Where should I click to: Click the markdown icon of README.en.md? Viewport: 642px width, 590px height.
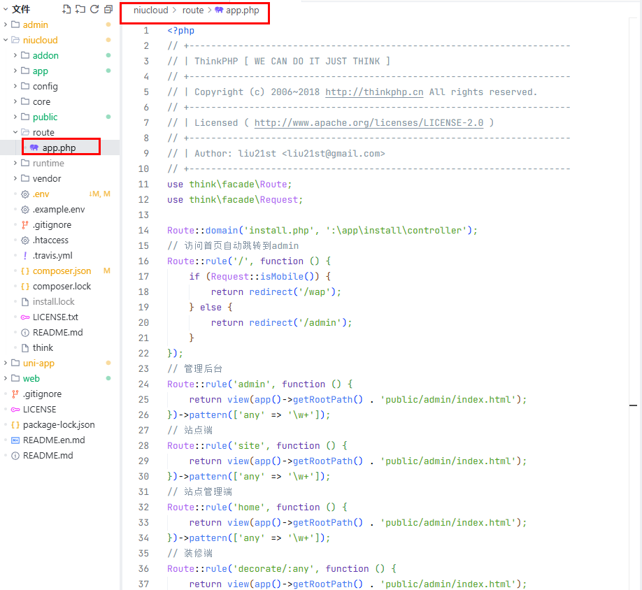click(15, 440)
